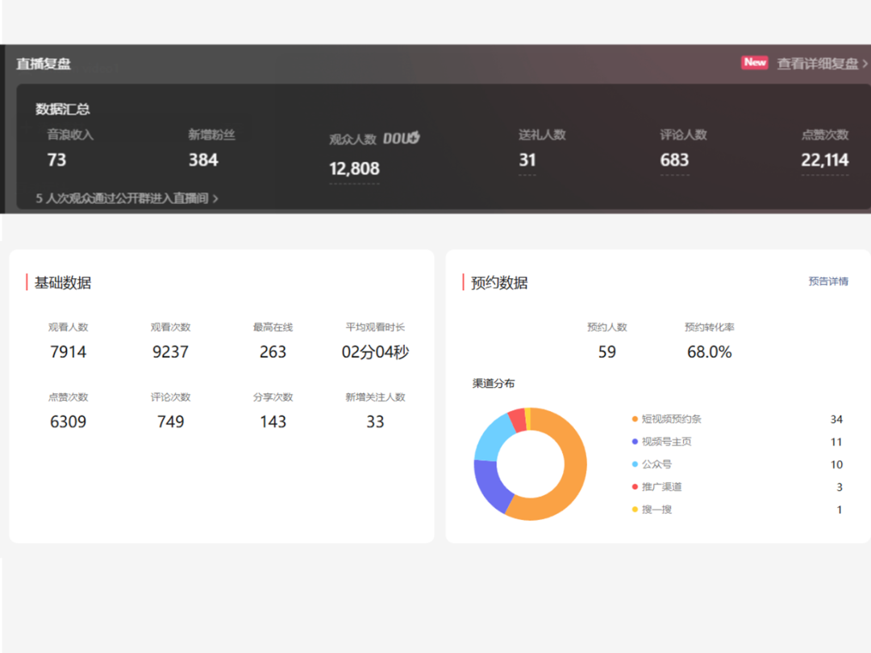This screenshot has width=871, height=653.
Task: Click the purple legend dot for 视频号主页
Action: [x=635, y=442]
